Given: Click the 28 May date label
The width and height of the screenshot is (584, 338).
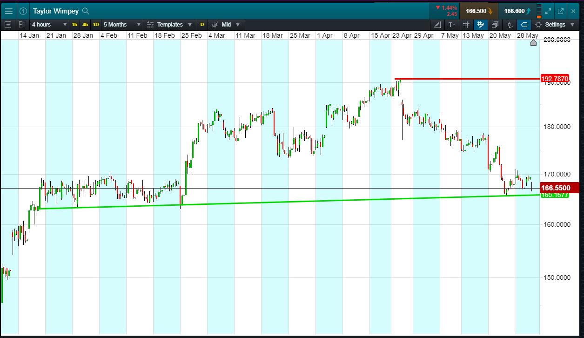Looking at the screenshot, I should pyautogui.click(x=529, y=35).
